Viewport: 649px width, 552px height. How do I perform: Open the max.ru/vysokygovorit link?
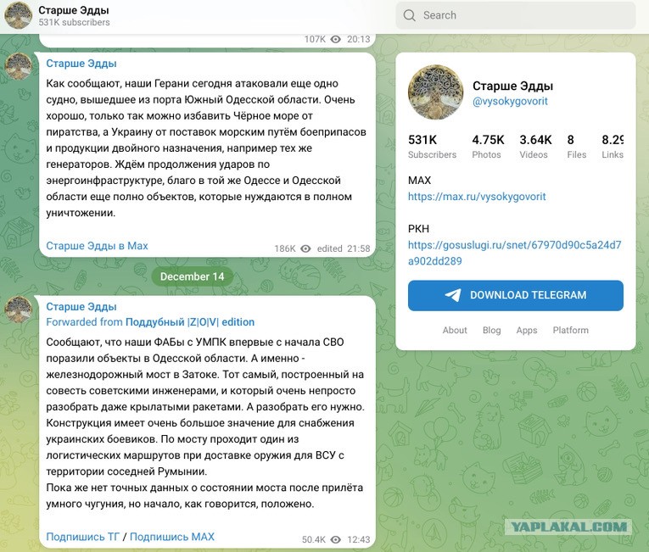477,197
